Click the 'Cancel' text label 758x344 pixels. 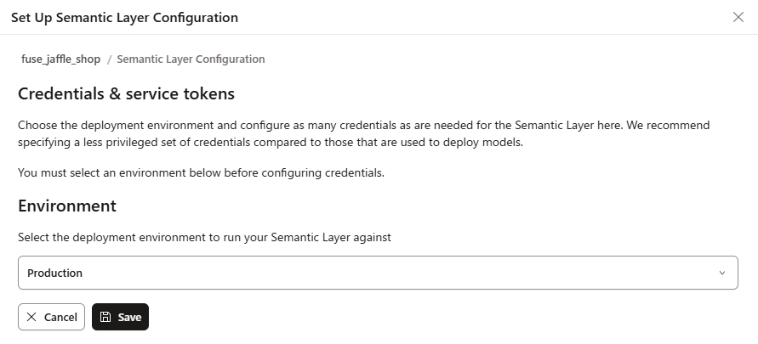[x=60, y=317]
